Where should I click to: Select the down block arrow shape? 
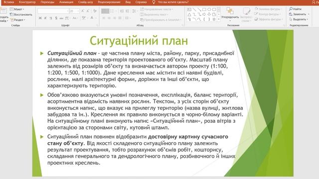coord(209,14)
